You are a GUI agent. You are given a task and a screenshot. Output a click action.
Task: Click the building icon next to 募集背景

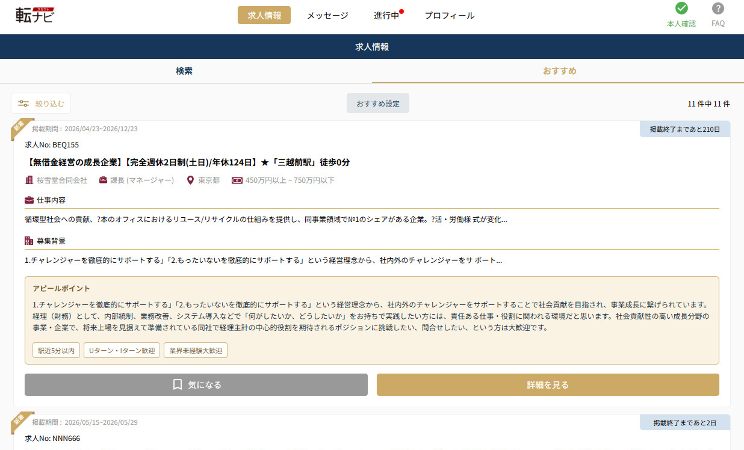pos(29,241)
